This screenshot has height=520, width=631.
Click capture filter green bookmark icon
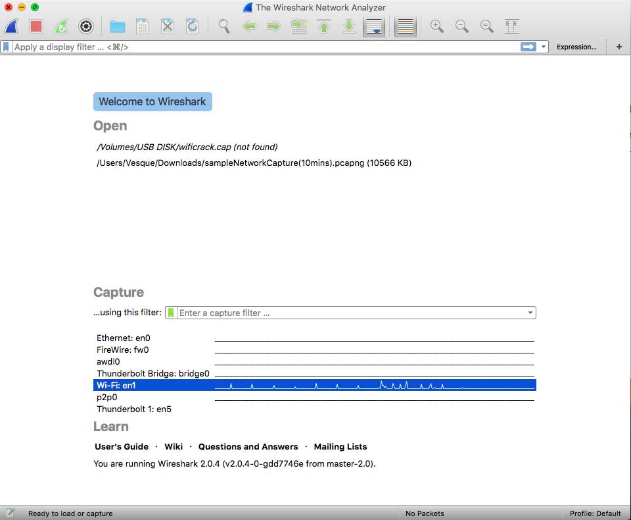(171, 313)
